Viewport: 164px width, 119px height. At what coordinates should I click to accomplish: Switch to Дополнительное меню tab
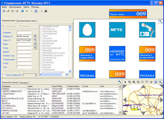(26, 21)
